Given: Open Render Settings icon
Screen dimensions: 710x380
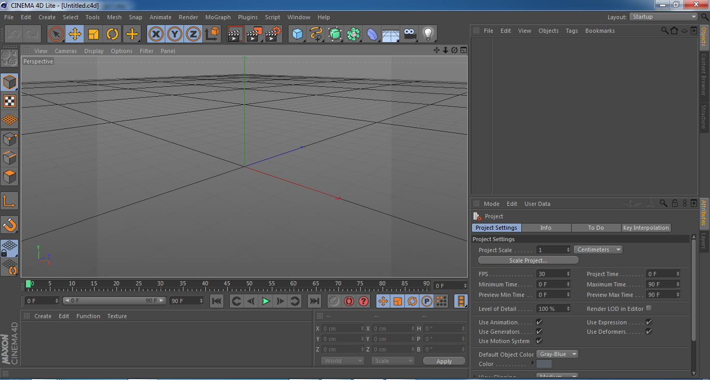Looking at the screenshot, I should pyautogui.click(x=273, y=34).
